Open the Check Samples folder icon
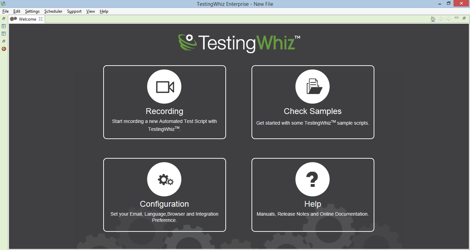The image size is (470, 250). click(x=312, y=87)
